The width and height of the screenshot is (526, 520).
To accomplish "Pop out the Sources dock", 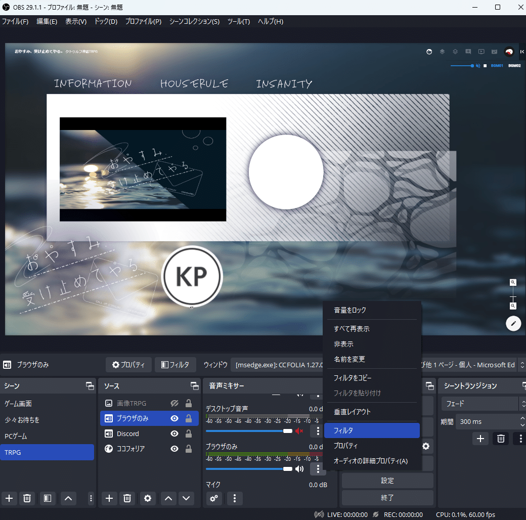I will pyautogui.click(x=195, y=386).
